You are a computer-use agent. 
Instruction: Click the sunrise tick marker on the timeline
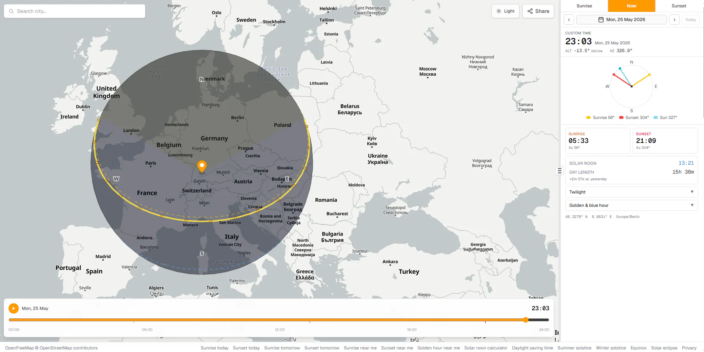tap(134, 322)
